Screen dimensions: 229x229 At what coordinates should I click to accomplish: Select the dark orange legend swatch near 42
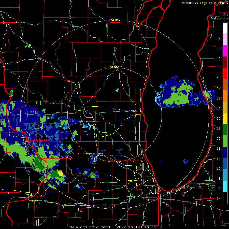[225, 85]
